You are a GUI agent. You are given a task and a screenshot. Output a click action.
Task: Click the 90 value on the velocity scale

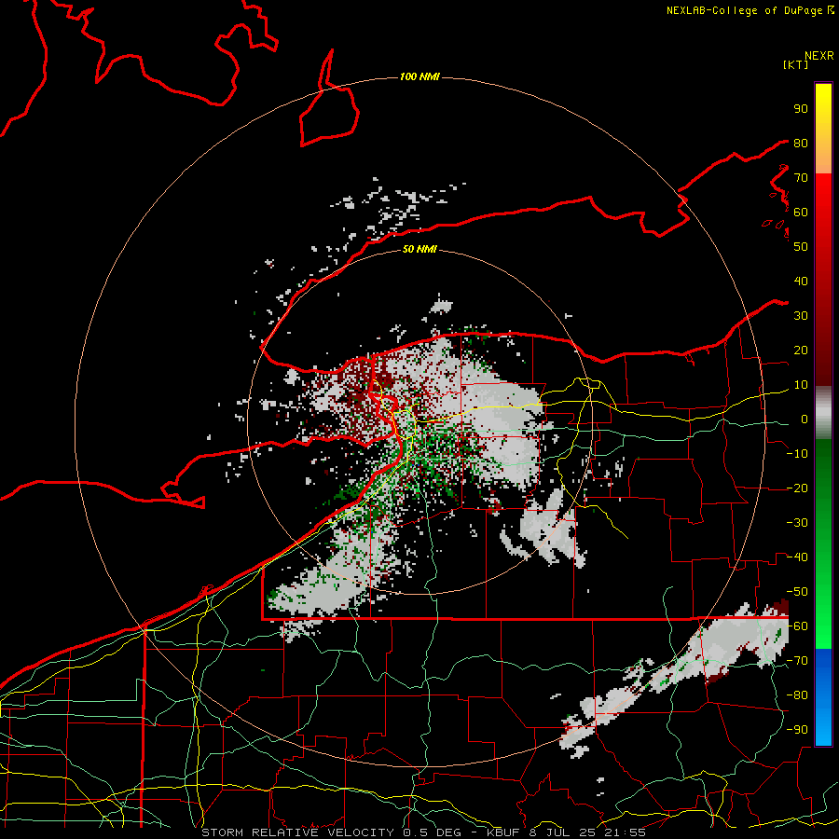pos(801,109)
